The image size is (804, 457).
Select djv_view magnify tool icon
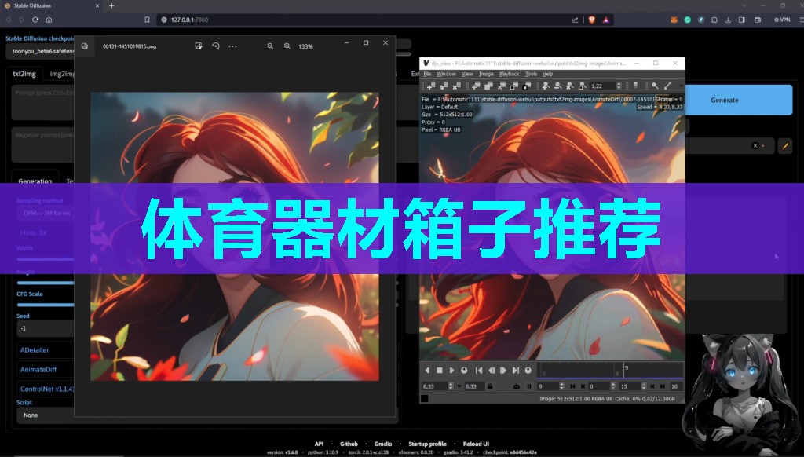[x=655, y=86]
